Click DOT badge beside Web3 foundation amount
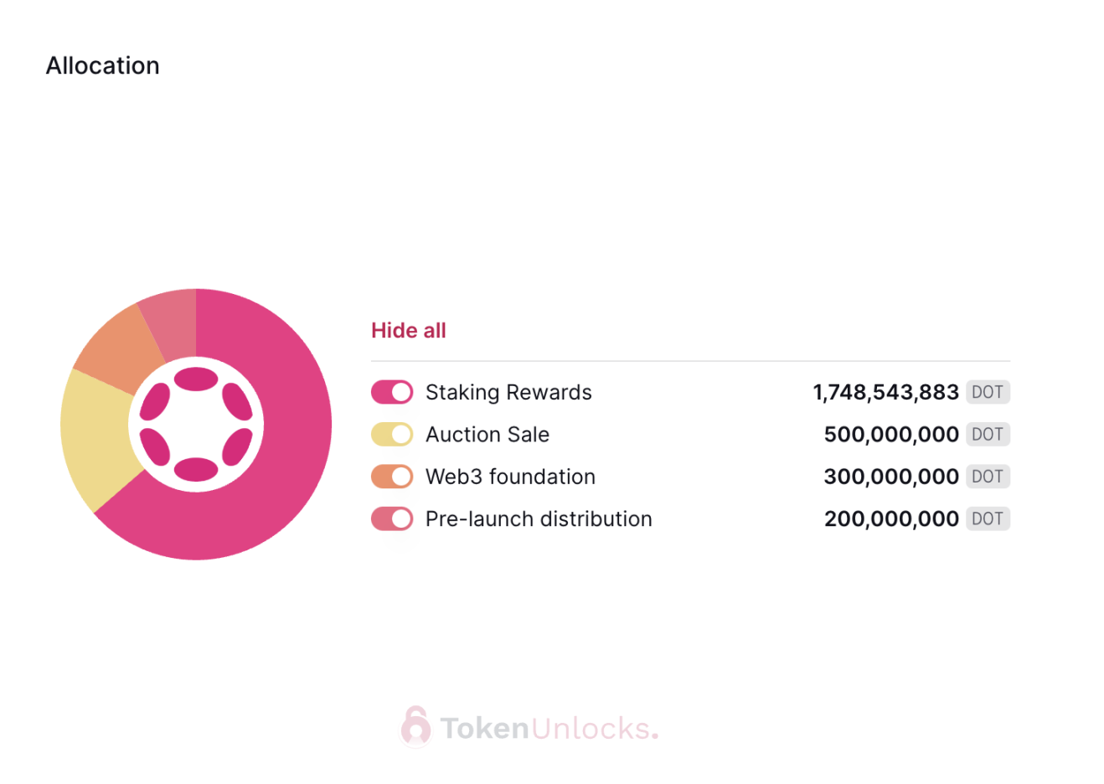The height and width of the screenshot is (784, 1104). point(988,477)
